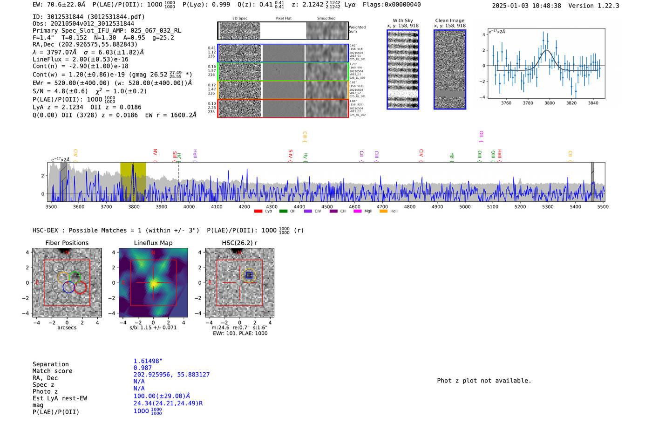Click the blue square marker in HSC image
Screen dimensions: 652x444
click(249, 275)
